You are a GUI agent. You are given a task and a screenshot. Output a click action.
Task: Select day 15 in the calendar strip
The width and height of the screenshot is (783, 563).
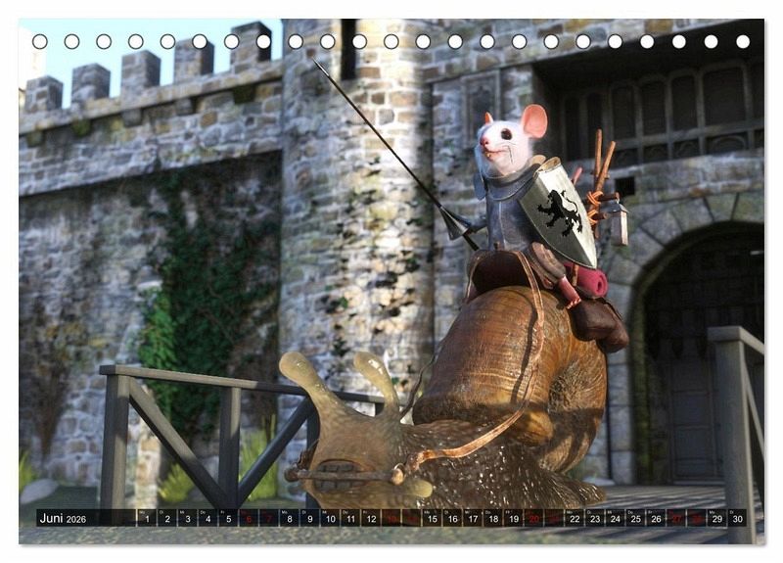tap(431, 518)
